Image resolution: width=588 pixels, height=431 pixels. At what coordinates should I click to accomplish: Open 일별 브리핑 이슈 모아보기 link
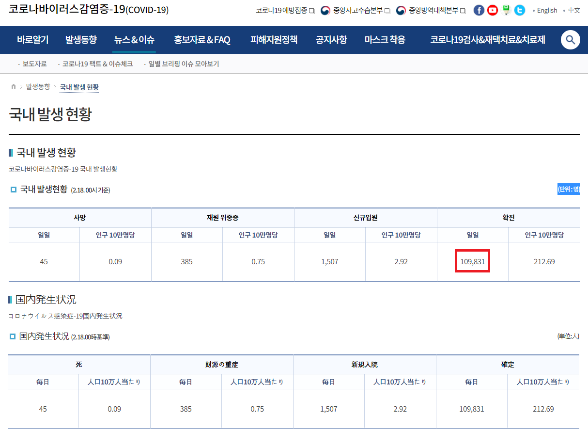pyautogui.click(x=184, y=64)
